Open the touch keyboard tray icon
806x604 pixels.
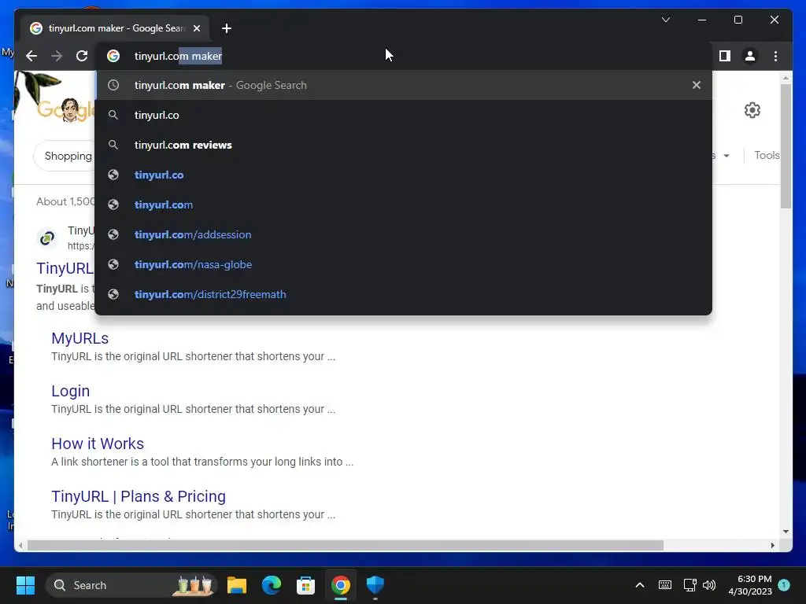tap(664, 585)
